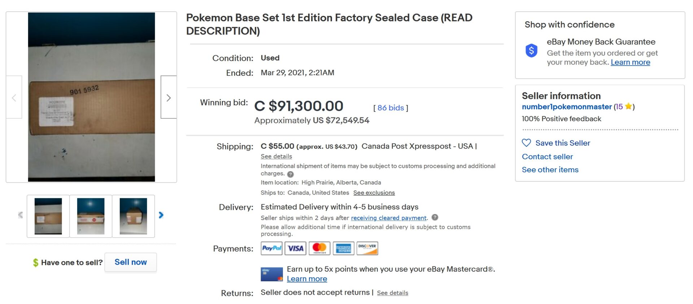Click the Discover payment icon

coord(367,248)
